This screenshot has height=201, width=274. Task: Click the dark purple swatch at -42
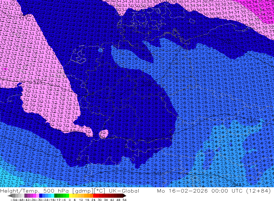point(26,196)
